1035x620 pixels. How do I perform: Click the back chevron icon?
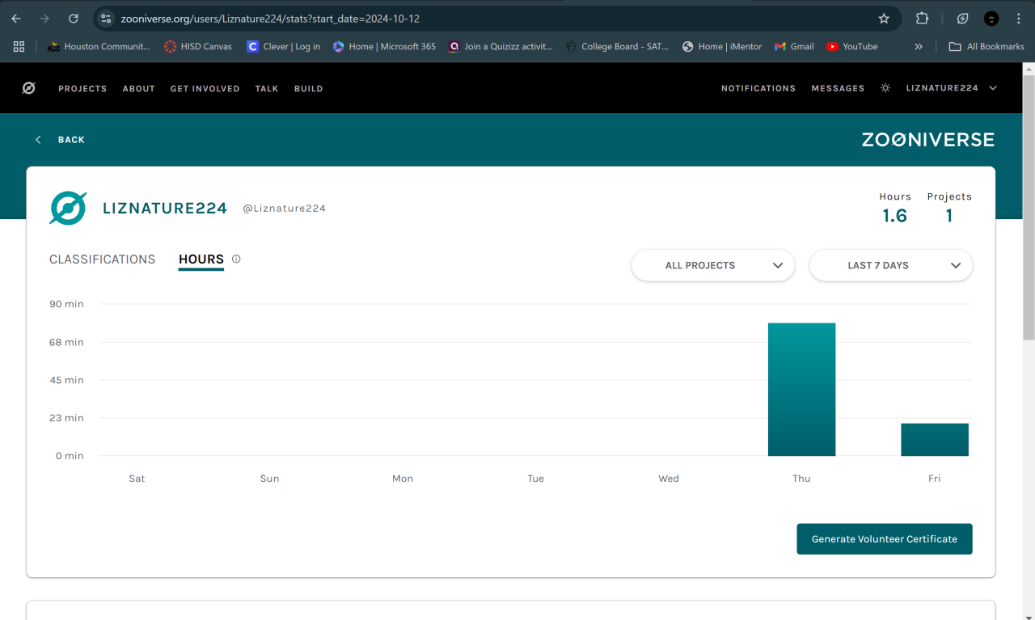click(38, 140)
